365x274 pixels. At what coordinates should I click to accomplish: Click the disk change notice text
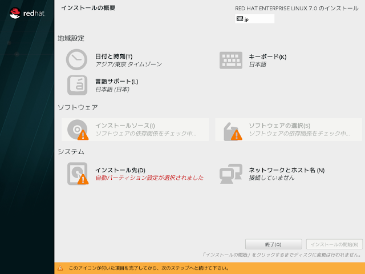tap(281, 255)
